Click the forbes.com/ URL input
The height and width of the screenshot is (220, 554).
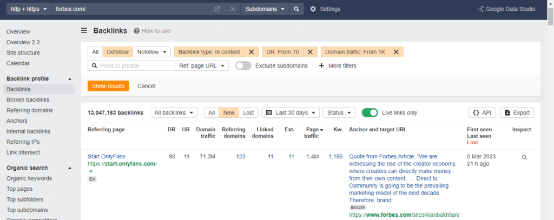(133, 9)
